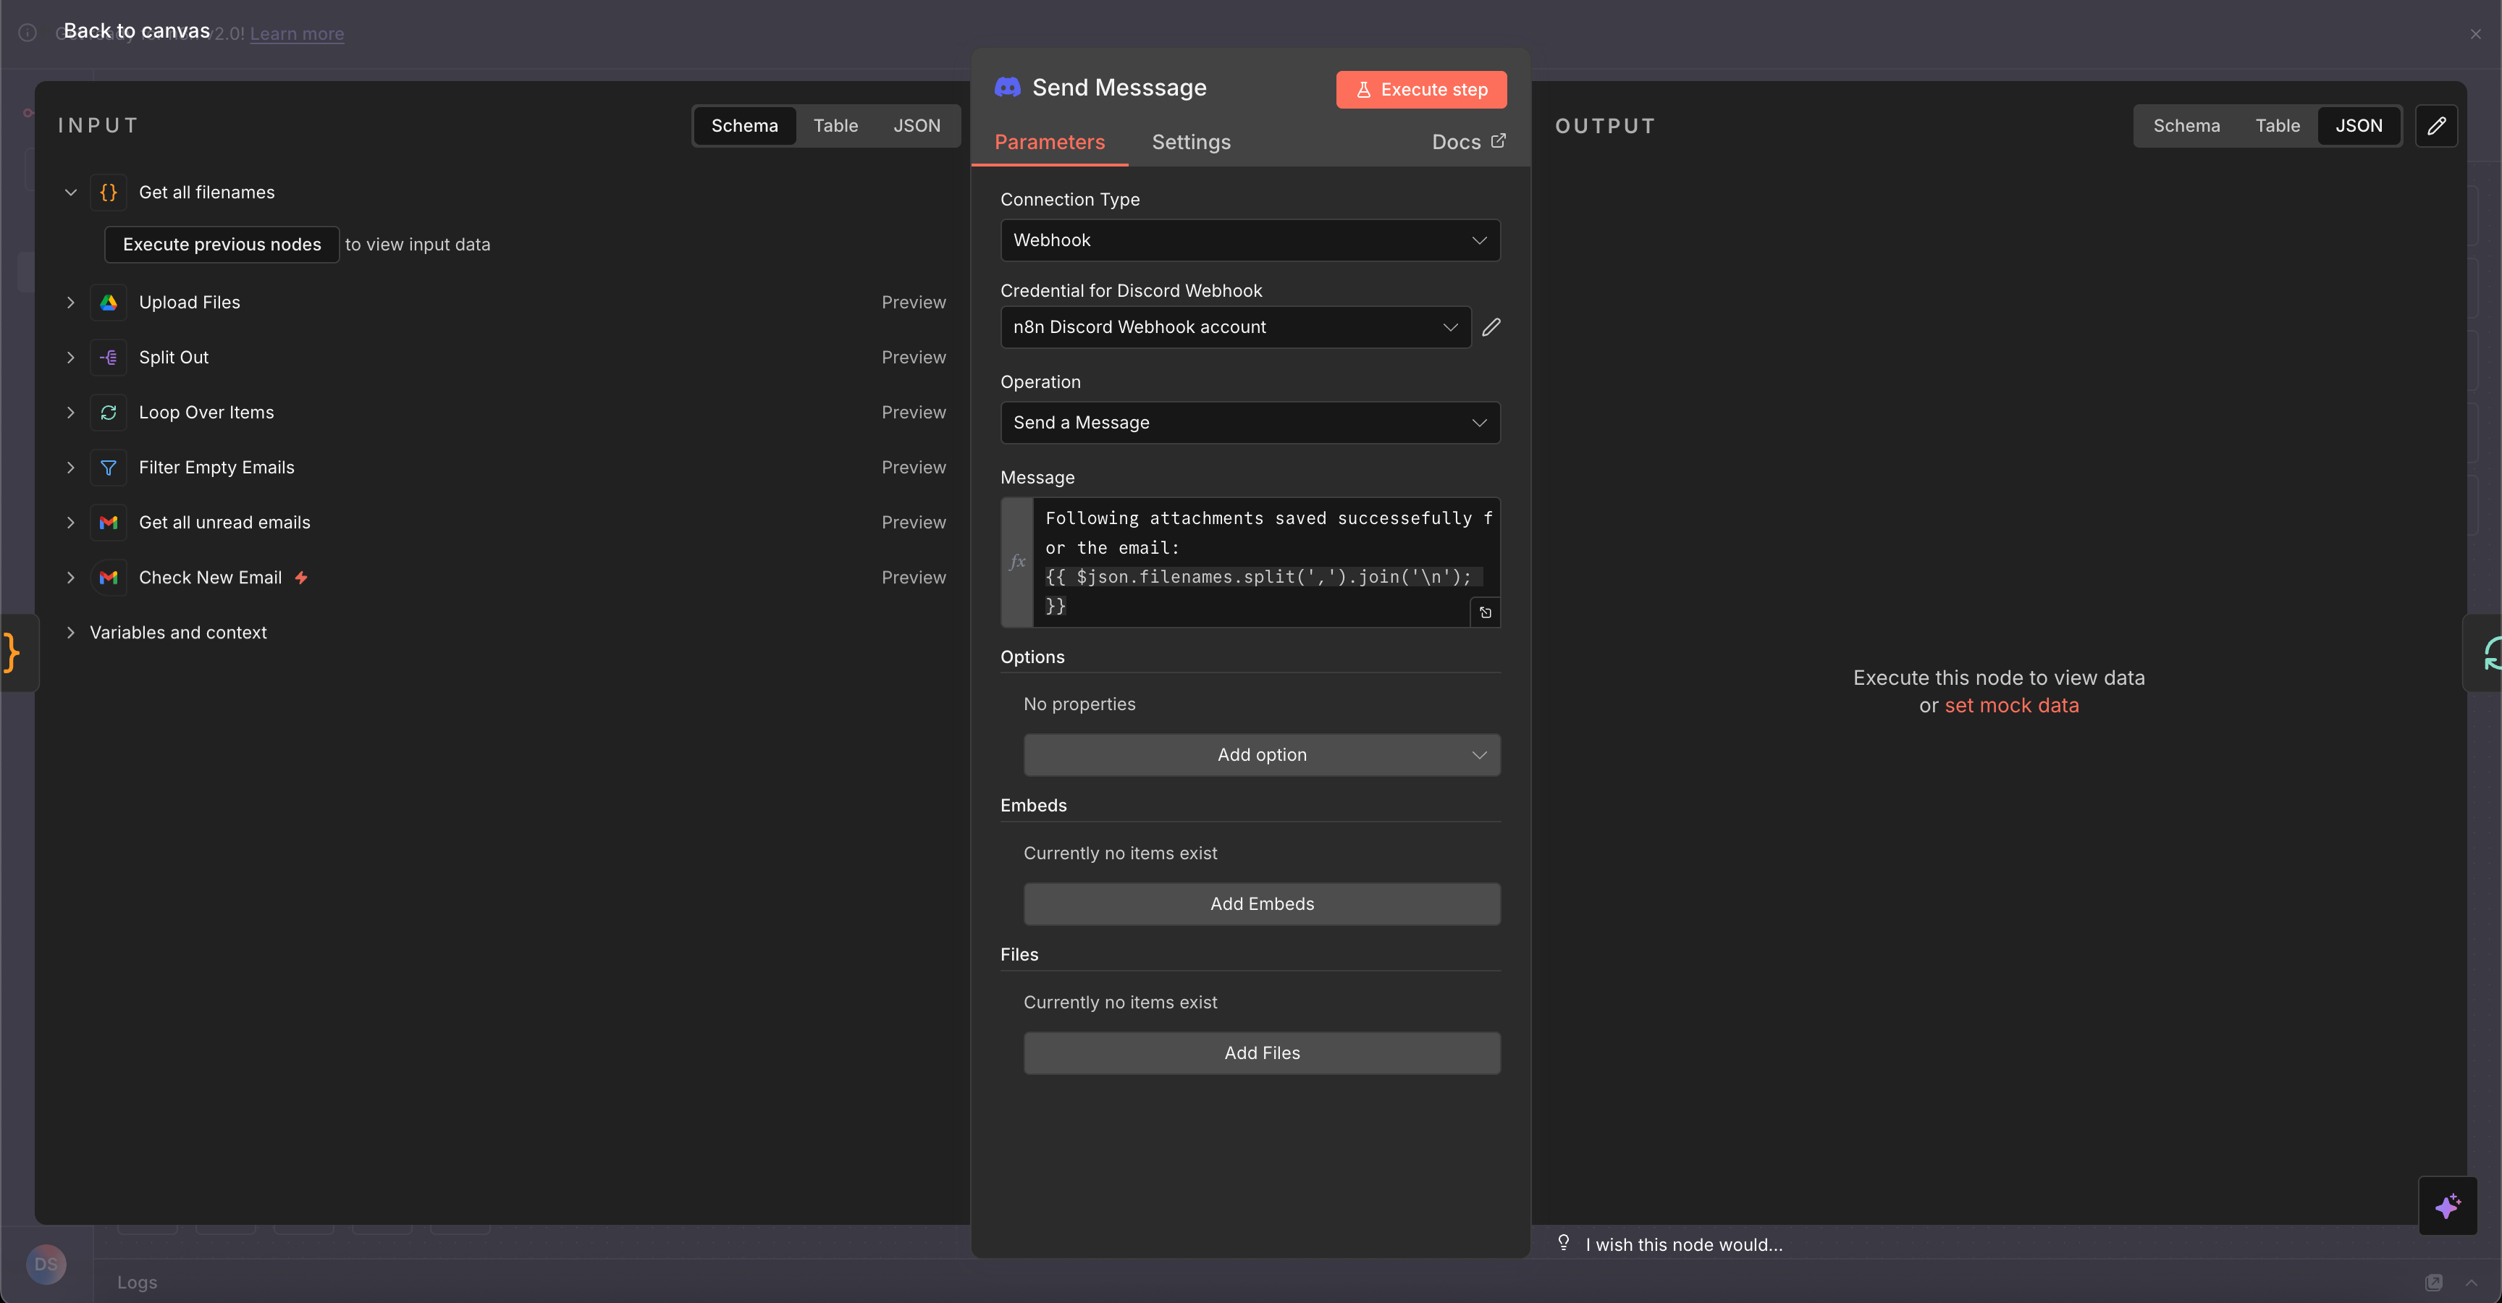Click into the Message expression field
This screenshot has height=1303, width=2502.
pos(1265,562)
